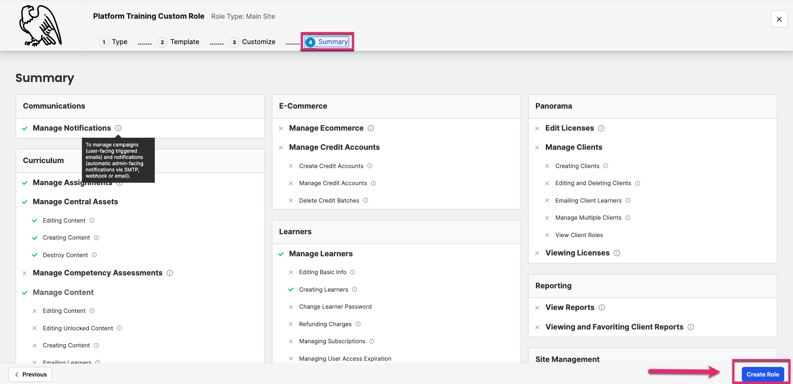Open info icon for Creating Learners
The width and height of the screenshot is (793, 384).
click(x=354, y=289)
